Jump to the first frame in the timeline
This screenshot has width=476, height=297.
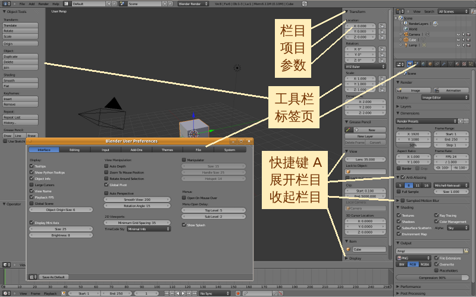[167, 293]
